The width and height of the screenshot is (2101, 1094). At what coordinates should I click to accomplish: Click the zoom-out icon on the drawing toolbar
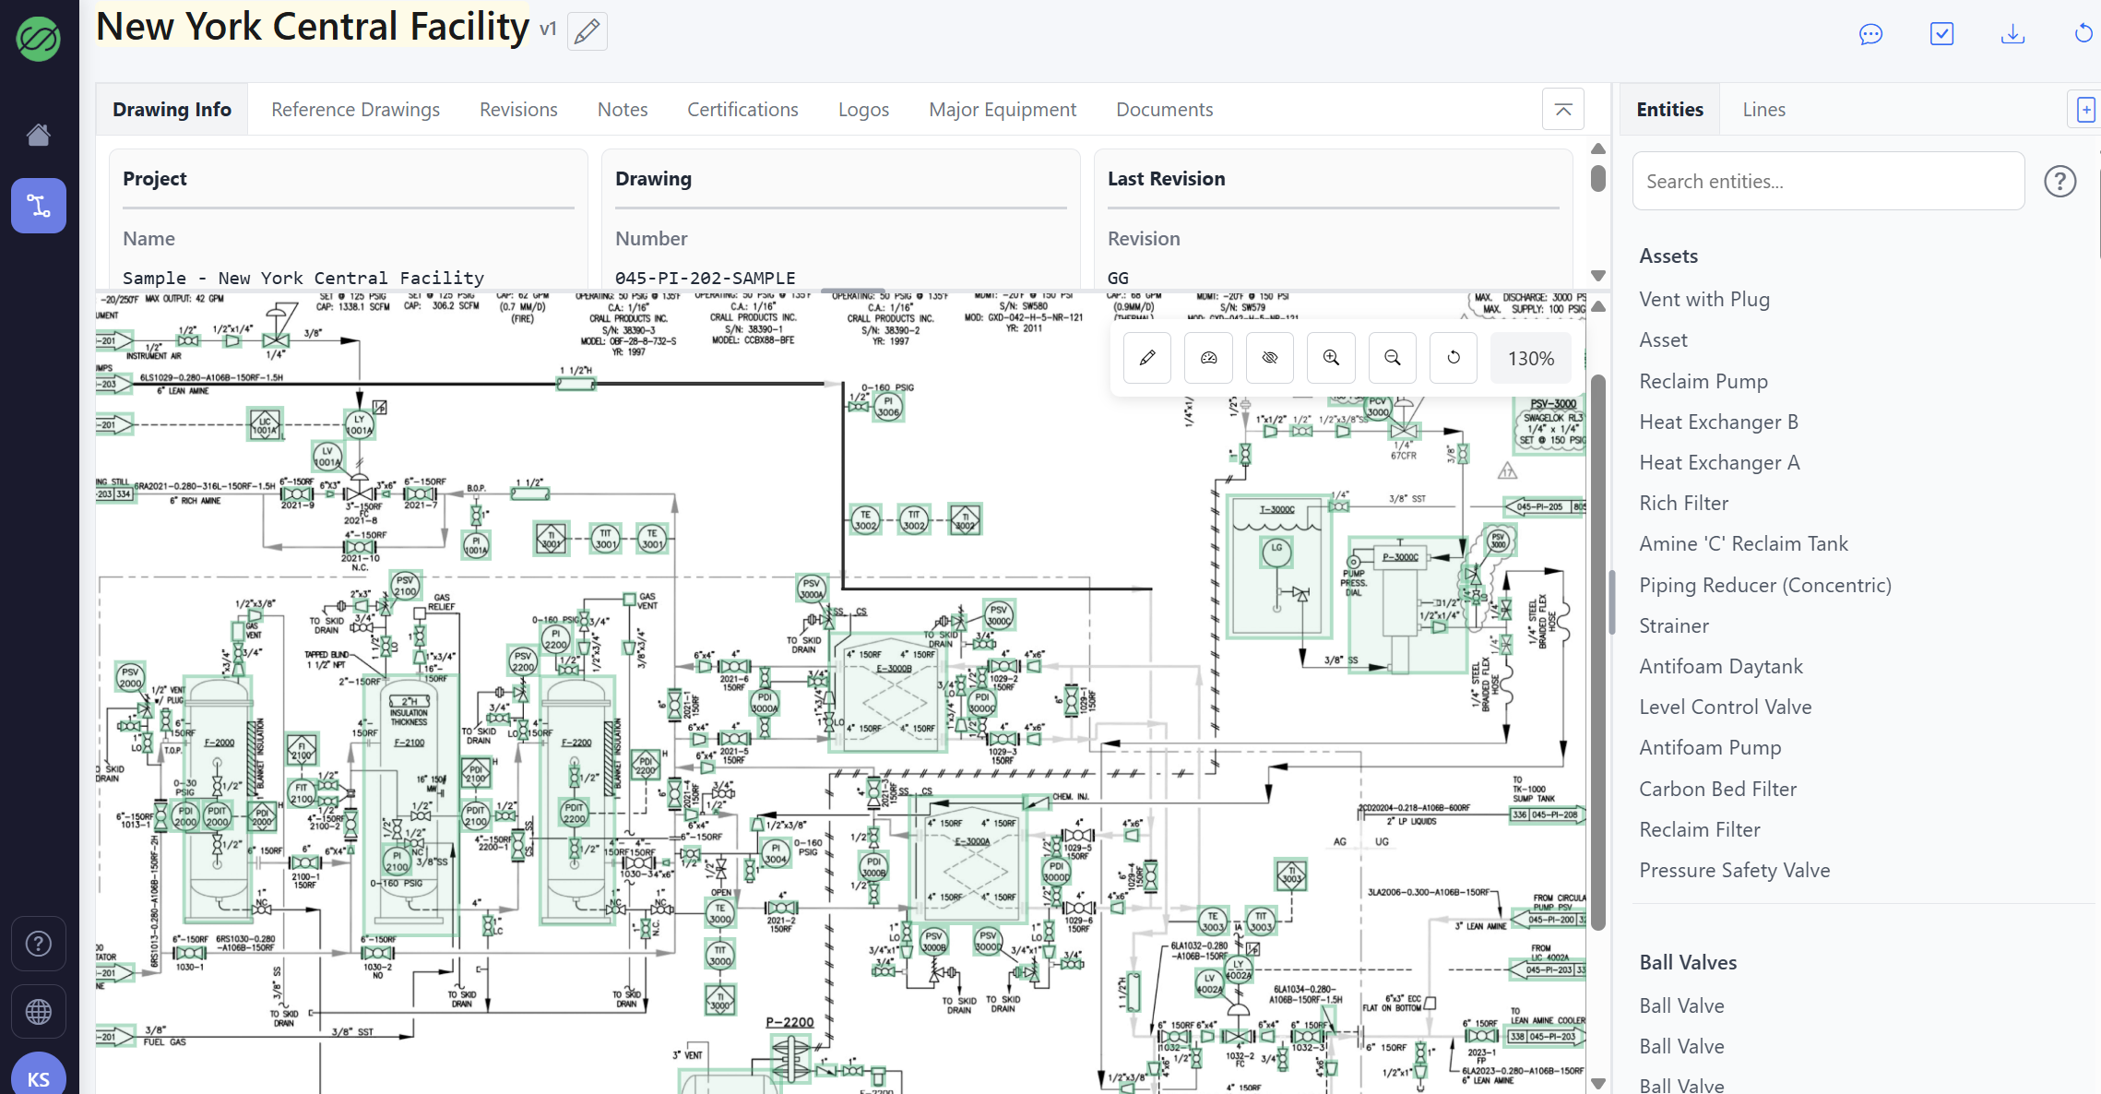(1392, 358)
